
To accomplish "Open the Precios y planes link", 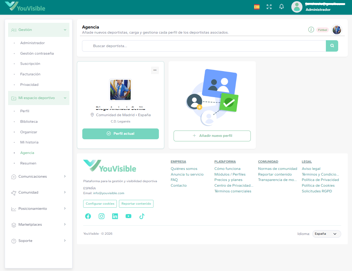I will tap(228, 180).
